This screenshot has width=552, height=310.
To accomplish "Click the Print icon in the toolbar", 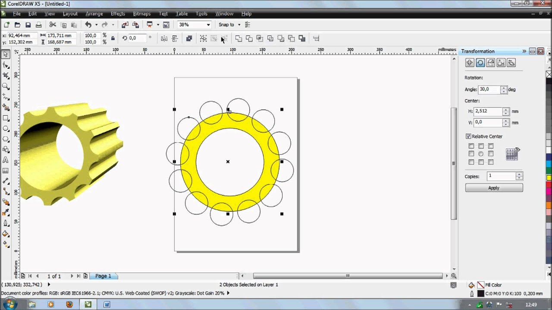I will pyautogui.click(x=38, y=25).
